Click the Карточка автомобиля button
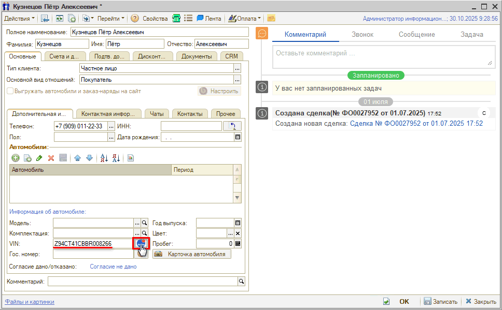Screen dimensions: 502x310 click(192, 254)
